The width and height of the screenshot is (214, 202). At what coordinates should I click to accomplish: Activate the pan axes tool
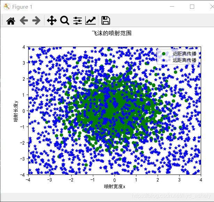point(52,21)
